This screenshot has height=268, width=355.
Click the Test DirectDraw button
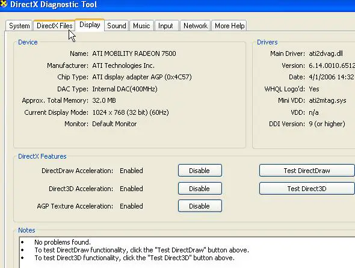(307, 171)
